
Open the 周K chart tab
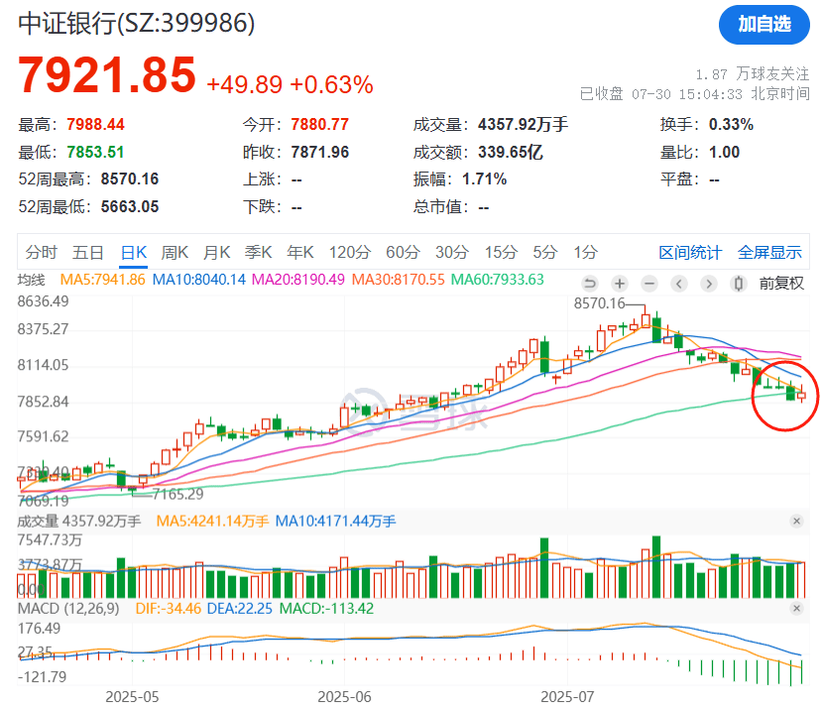(175, 252)
